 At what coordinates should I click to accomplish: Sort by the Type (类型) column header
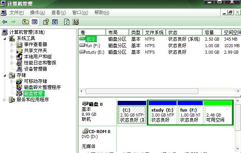point(136,32)
